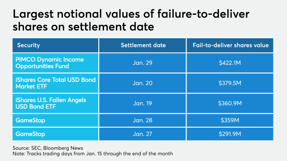Click the $379.5M value cell
The height and width of the screenshot is (161, 287).
(x=230, y=83)
